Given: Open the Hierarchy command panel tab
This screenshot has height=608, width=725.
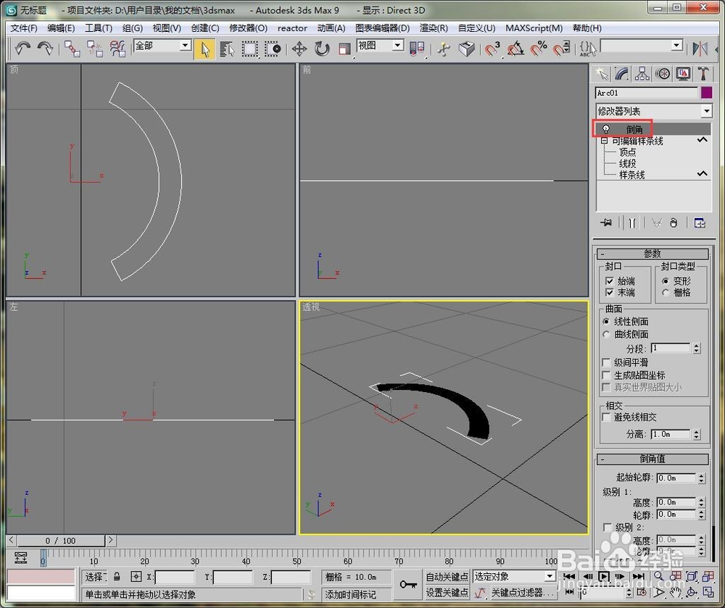Looking at the screenshot, I should point(642,74).
